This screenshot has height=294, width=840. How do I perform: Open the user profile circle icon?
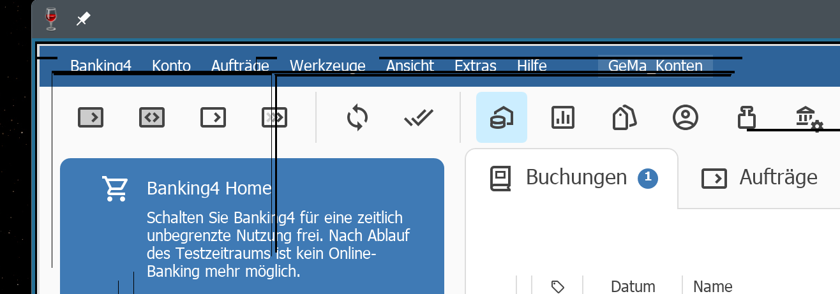click(x=686, y=117)
